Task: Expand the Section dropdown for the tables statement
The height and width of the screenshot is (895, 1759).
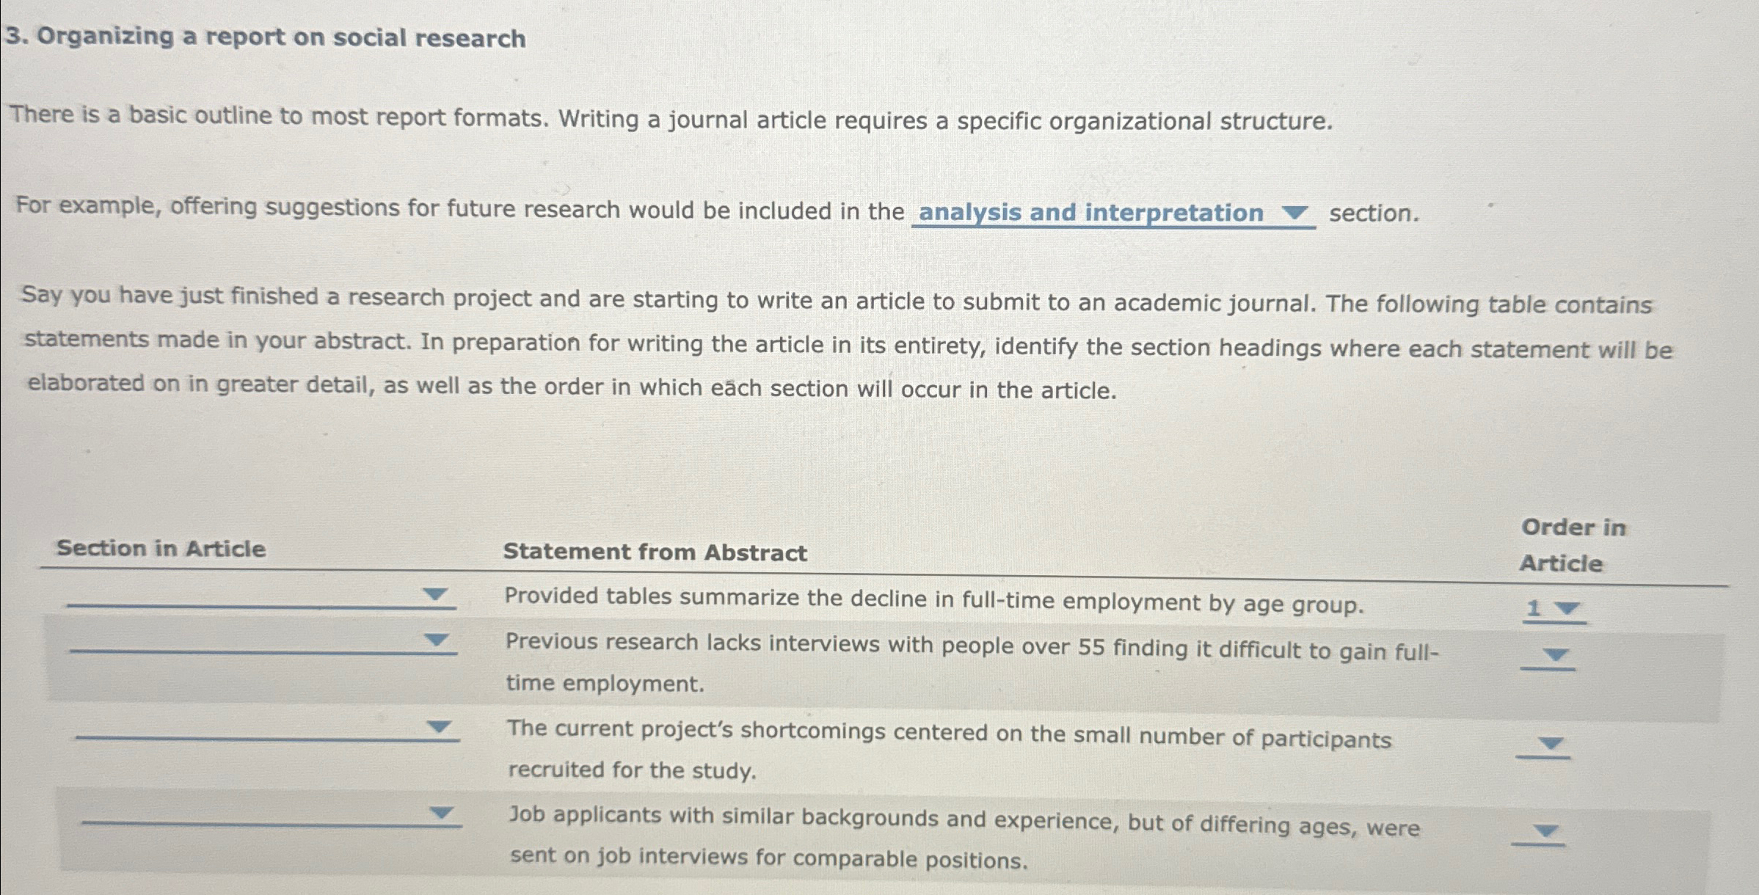Action: point(436,595)
